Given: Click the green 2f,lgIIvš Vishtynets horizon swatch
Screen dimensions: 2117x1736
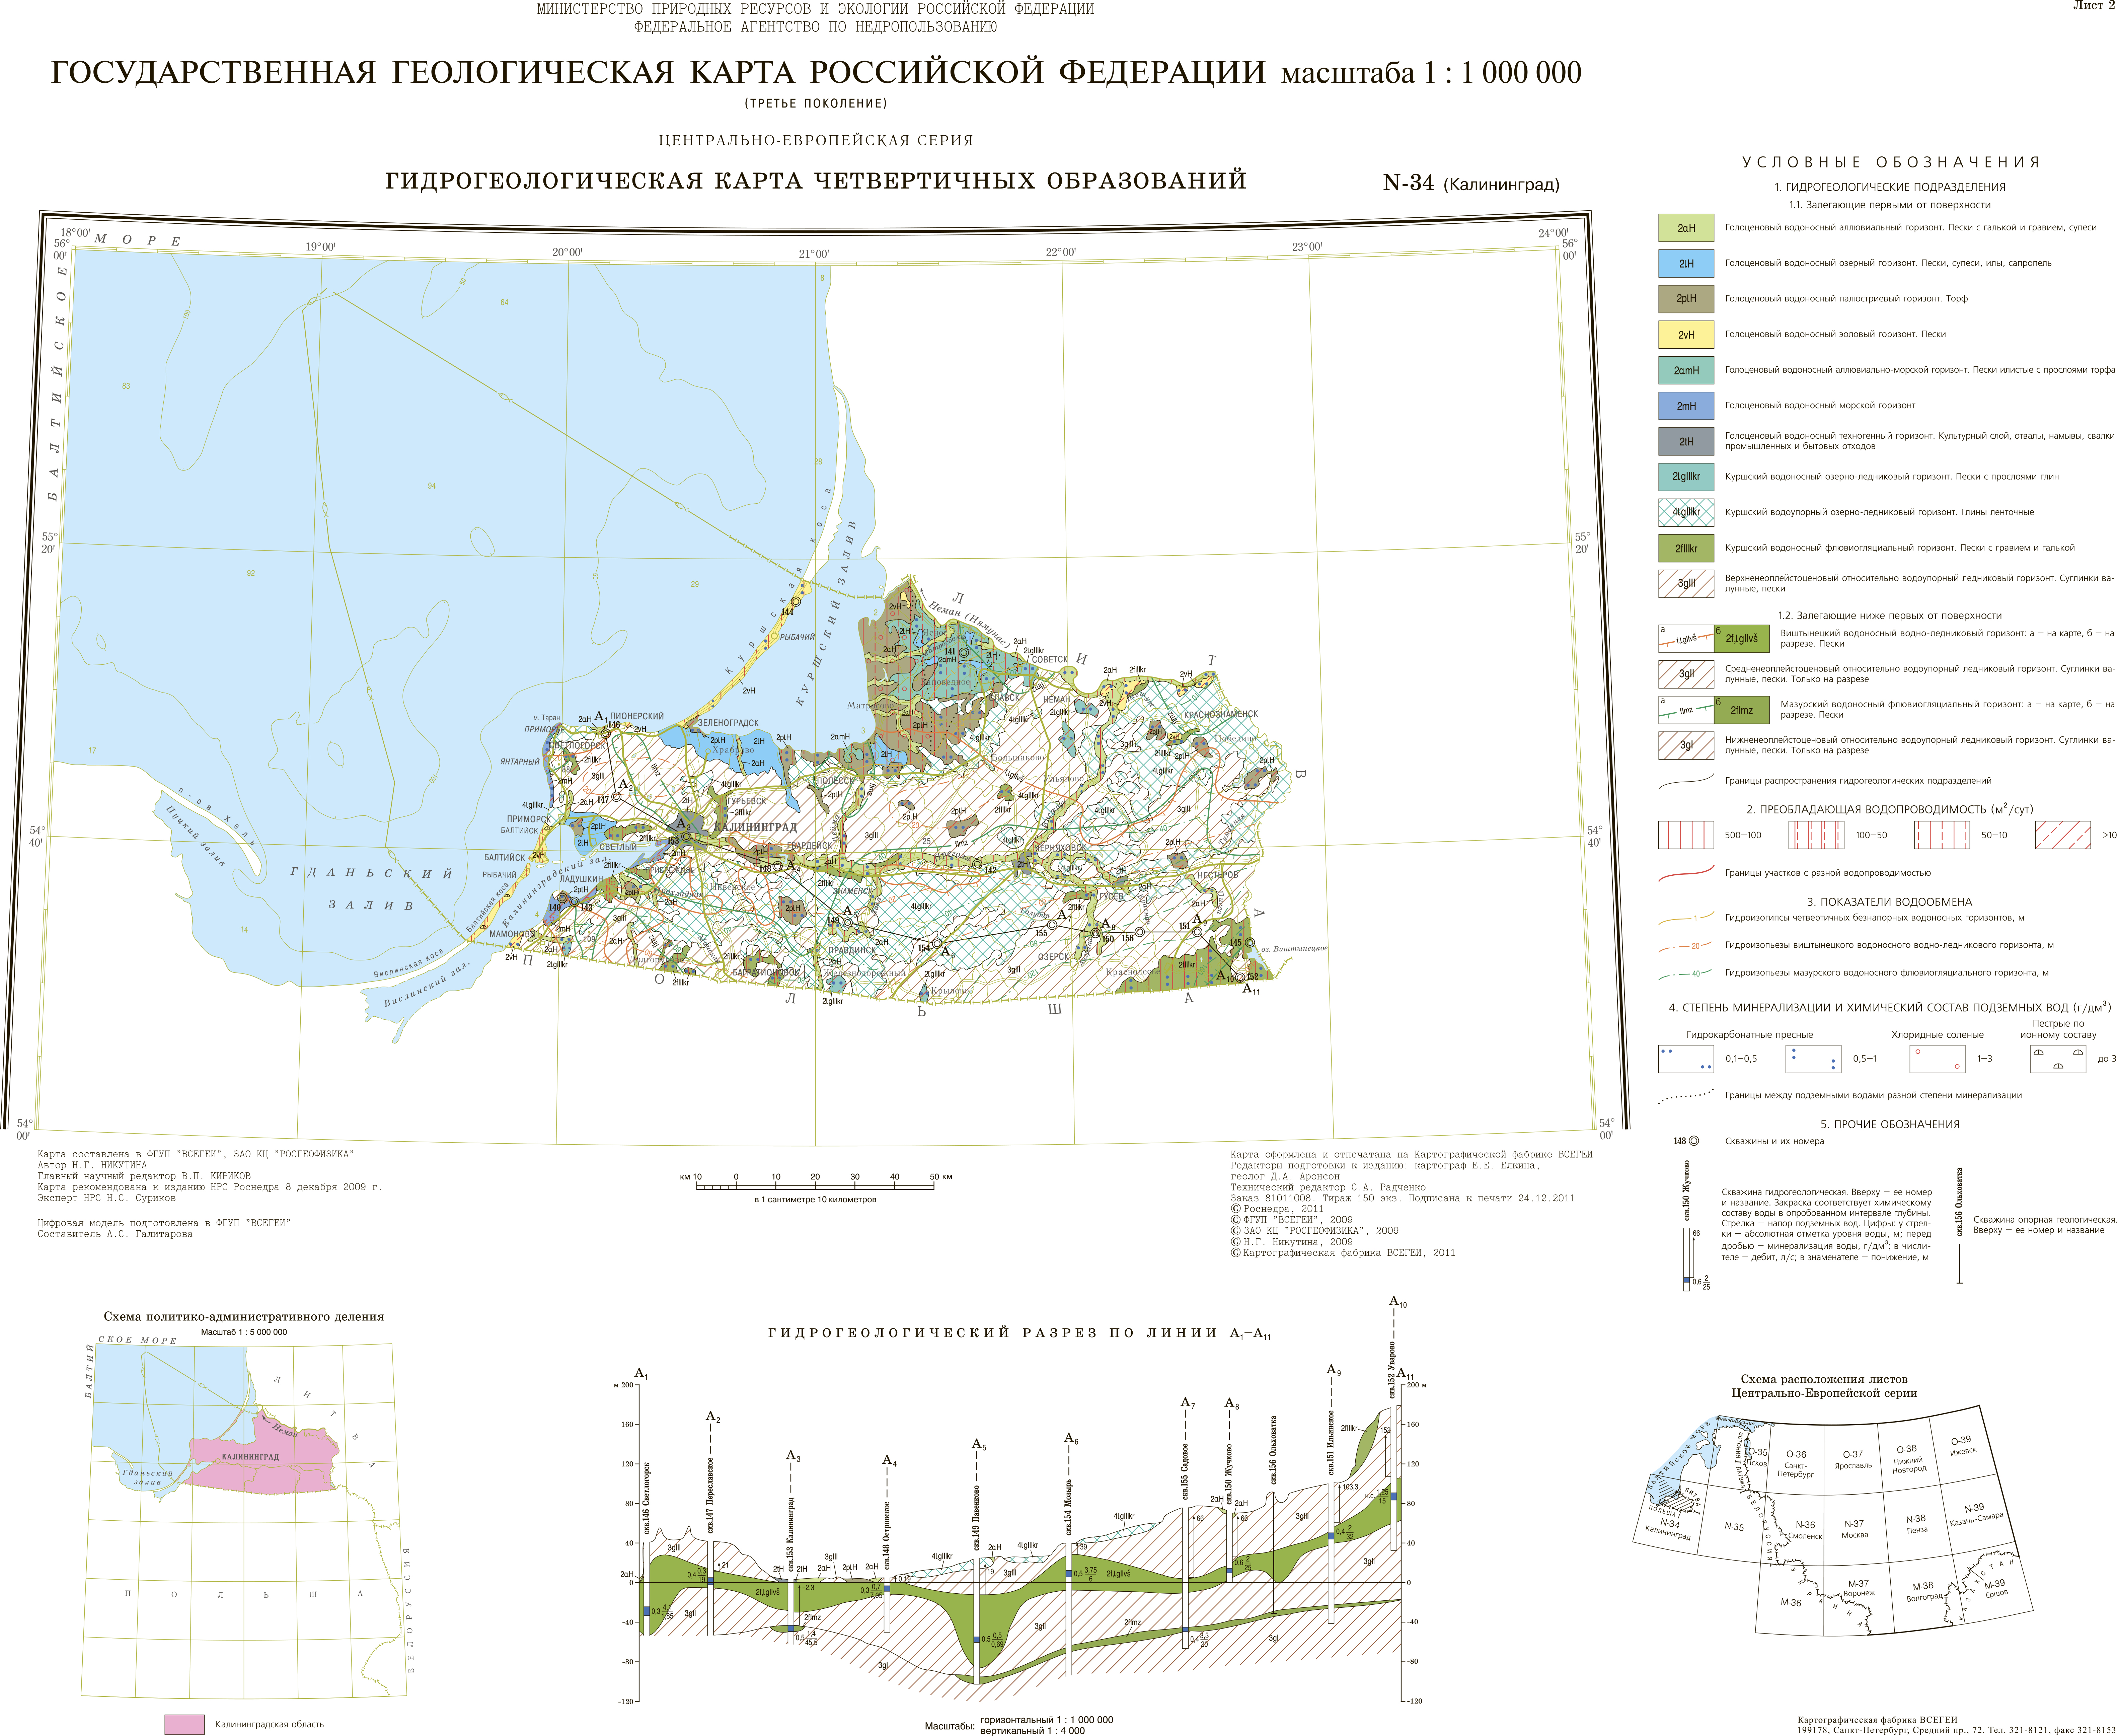Looking at the screenshot, I should tap(1741, 639).
